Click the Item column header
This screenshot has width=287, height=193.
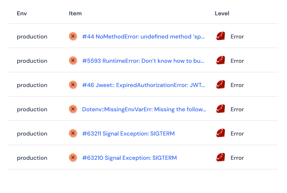tap(75, 13)
